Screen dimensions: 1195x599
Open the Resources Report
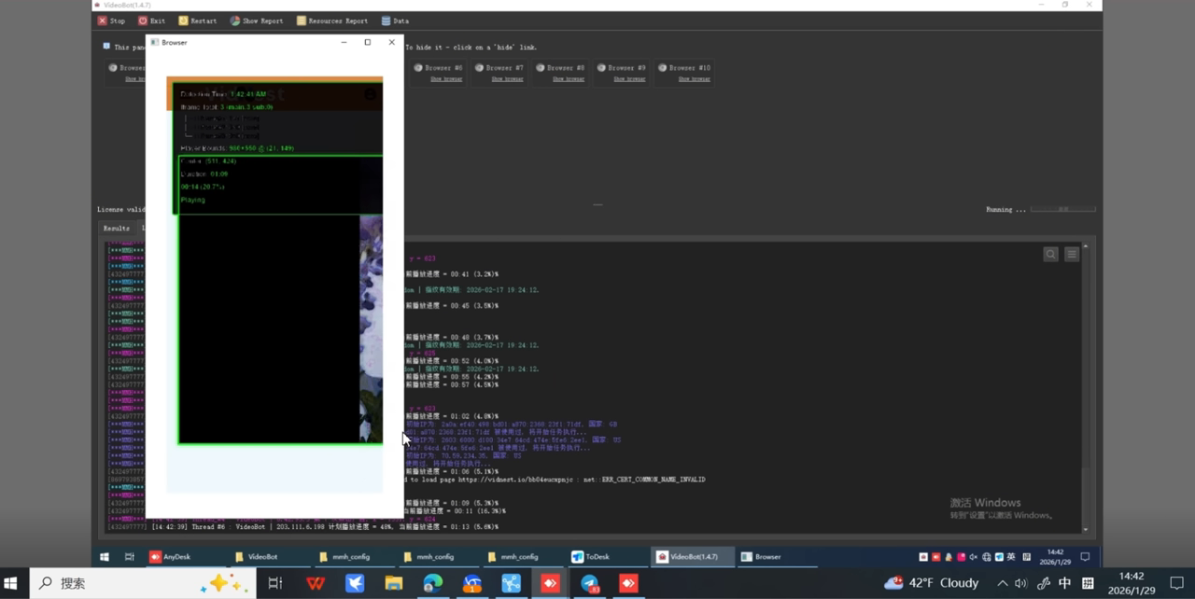point(331,21)
